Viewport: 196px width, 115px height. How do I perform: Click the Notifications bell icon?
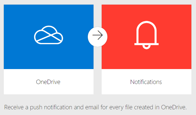click(x=147, y=35)
